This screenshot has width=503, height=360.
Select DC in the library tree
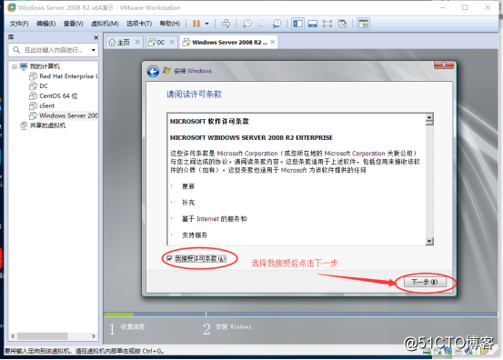pyautogui.click(x=44, y=86)
